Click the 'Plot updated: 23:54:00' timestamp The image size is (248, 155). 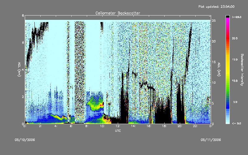coord(216,7)
